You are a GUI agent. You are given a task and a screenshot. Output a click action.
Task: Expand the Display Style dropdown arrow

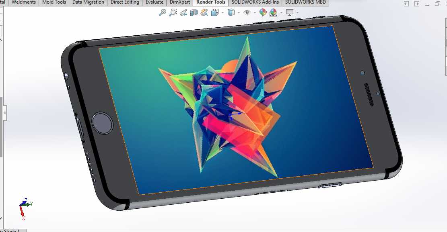click(x=239, y=12)
